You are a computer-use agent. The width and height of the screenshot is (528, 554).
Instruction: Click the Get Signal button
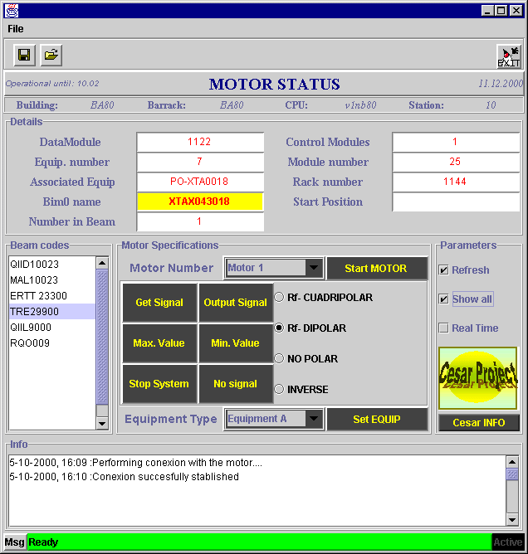(159, 303)
